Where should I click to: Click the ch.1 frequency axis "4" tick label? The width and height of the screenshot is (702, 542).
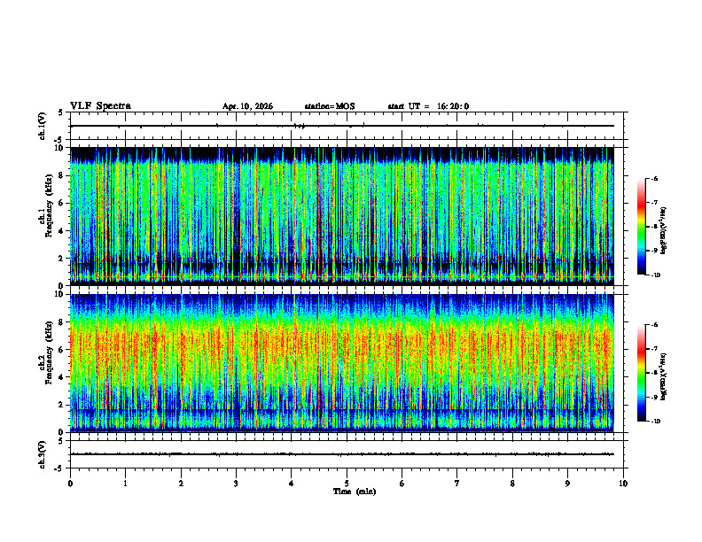62,231
